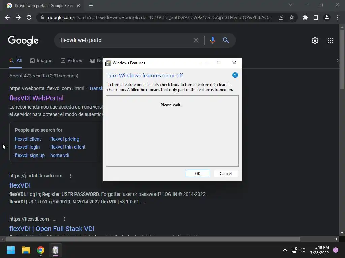The width and height of the screenshot is (345, 258).
Task: Open the notification badge showing 3
Action: (x=336, y=250)
